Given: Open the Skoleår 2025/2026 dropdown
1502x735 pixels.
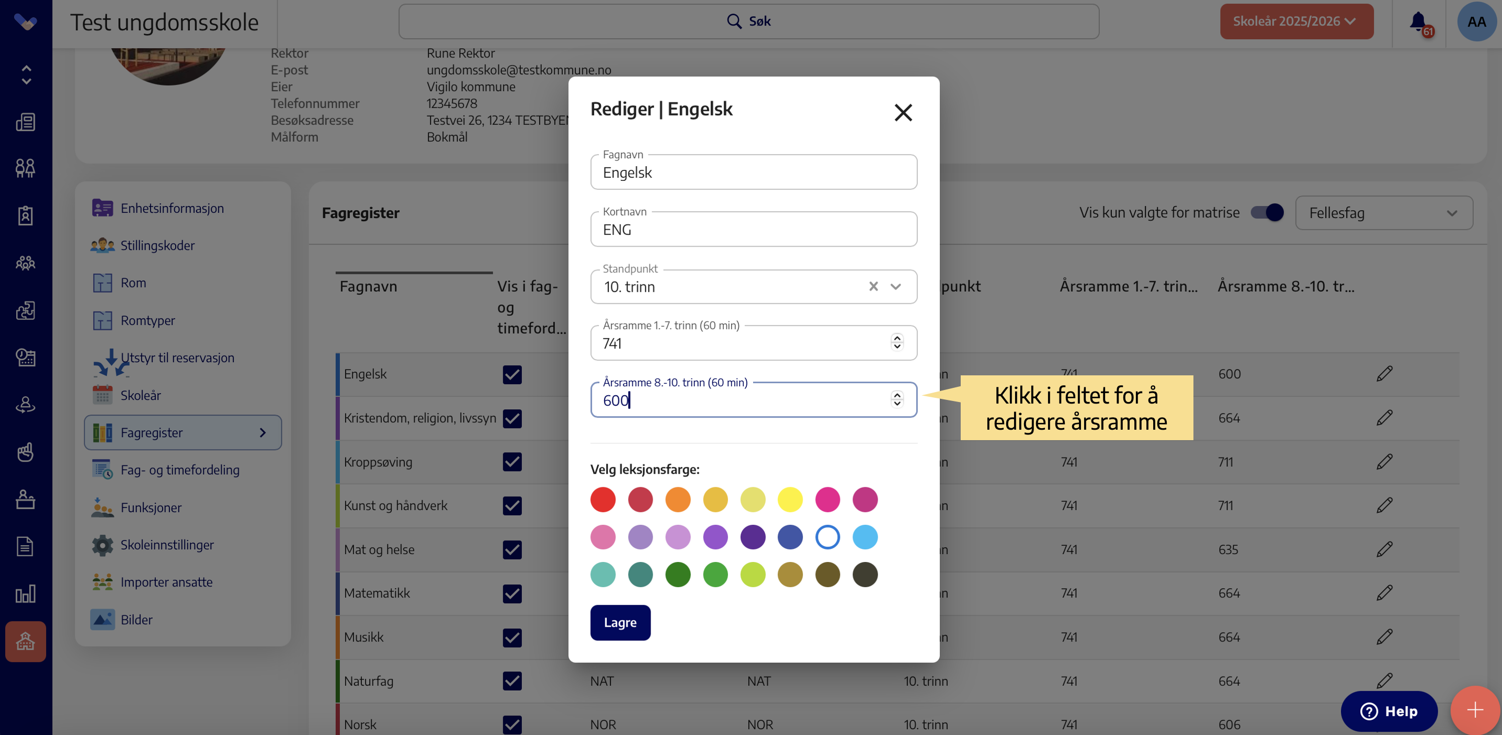Looking at the screenshot, I should coord(1296,21).
